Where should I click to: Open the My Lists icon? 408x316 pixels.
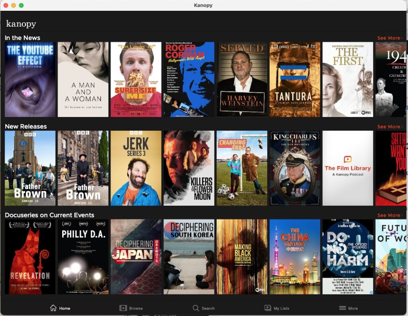point(268,308)
